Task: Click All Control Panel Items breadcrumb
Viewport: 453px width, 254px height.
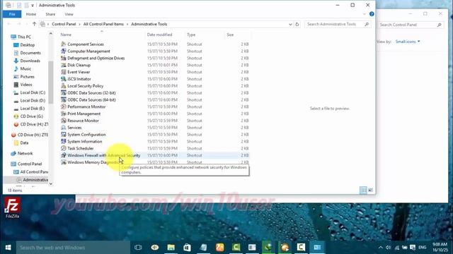Action: 103,24
